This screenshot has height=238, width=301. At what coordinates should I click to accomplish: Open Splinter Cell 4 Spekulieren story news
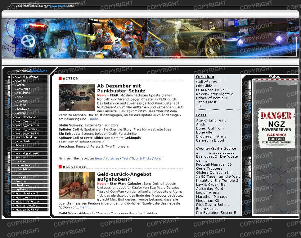pos(115,130)
